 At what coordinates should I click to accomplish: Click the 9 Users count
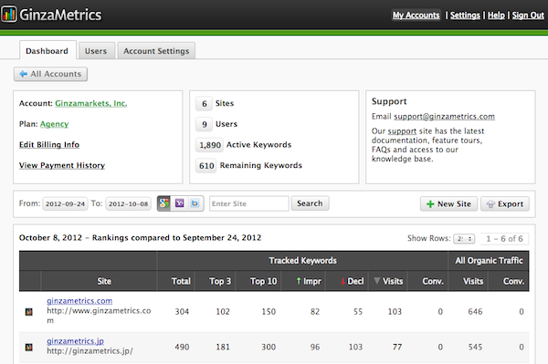204,124
